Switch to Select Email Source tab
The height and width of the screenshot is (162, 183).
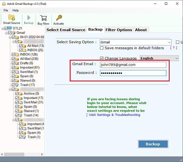[x=66, y=30]
